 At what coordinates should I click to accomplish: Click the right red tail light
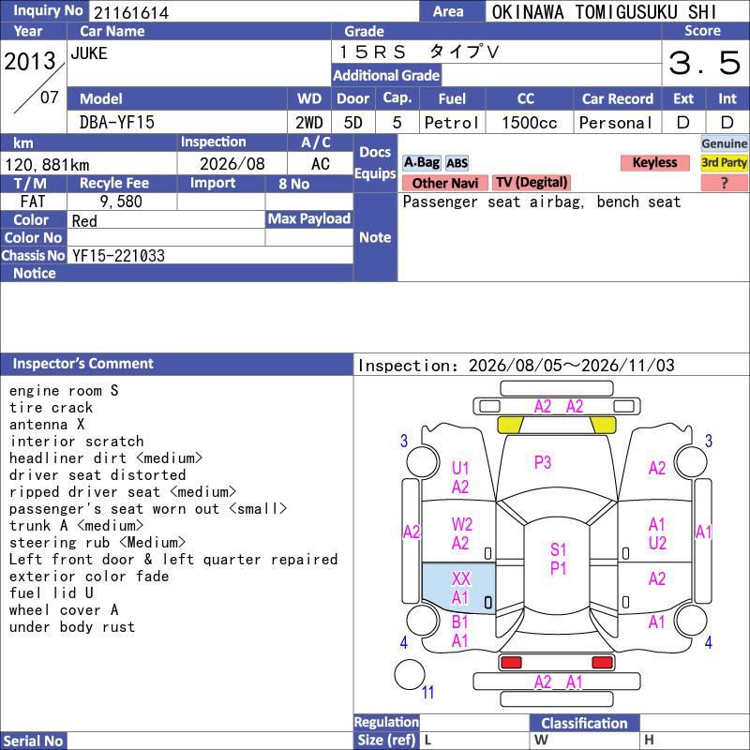602,663
